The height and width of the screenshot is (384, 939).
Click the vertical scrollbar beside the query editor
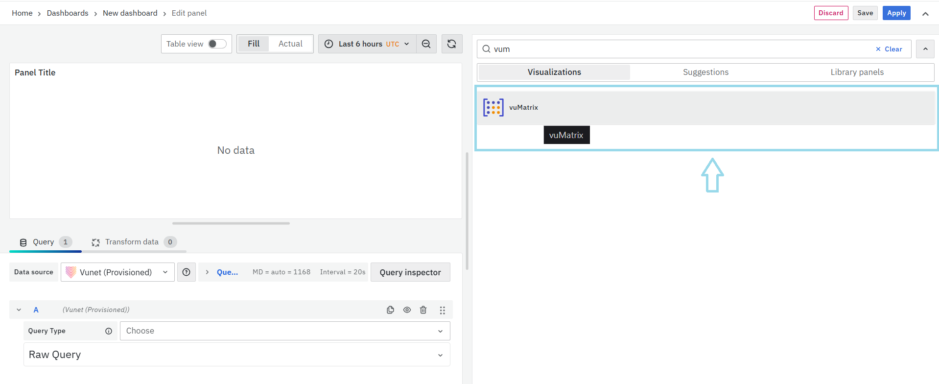click(x=467, y=211)
